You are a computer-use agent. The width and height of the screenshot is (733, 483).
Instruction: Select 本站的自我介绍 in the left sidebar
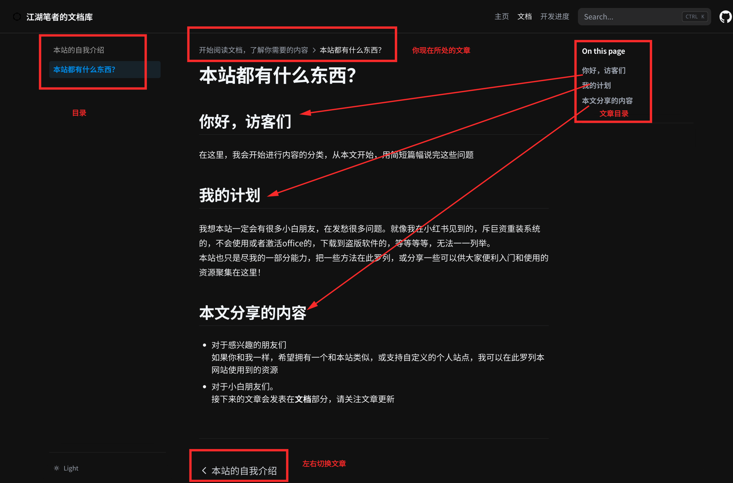(x=79, y=50)
